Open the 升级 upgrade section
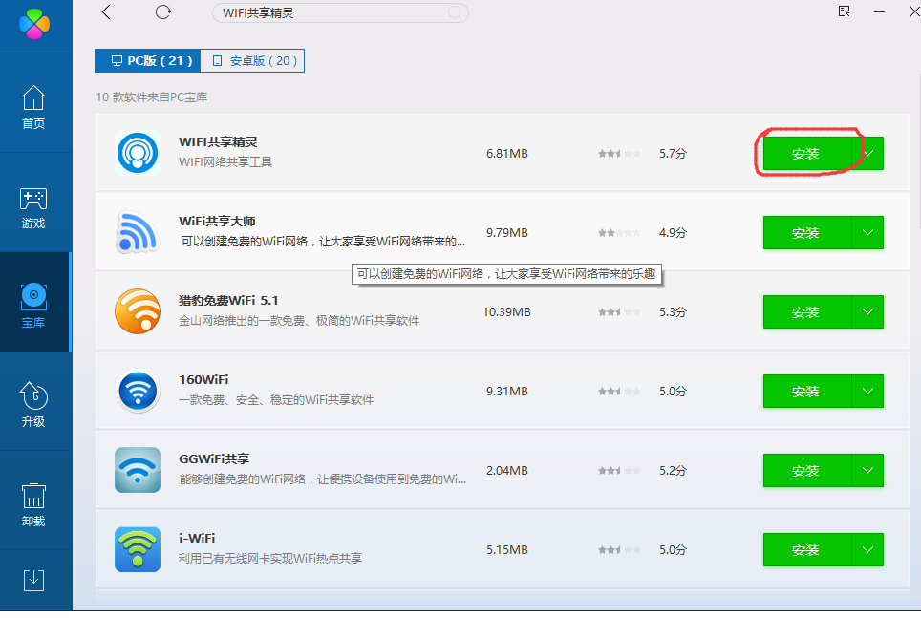The image size is (921, 618). click(33, 404)
